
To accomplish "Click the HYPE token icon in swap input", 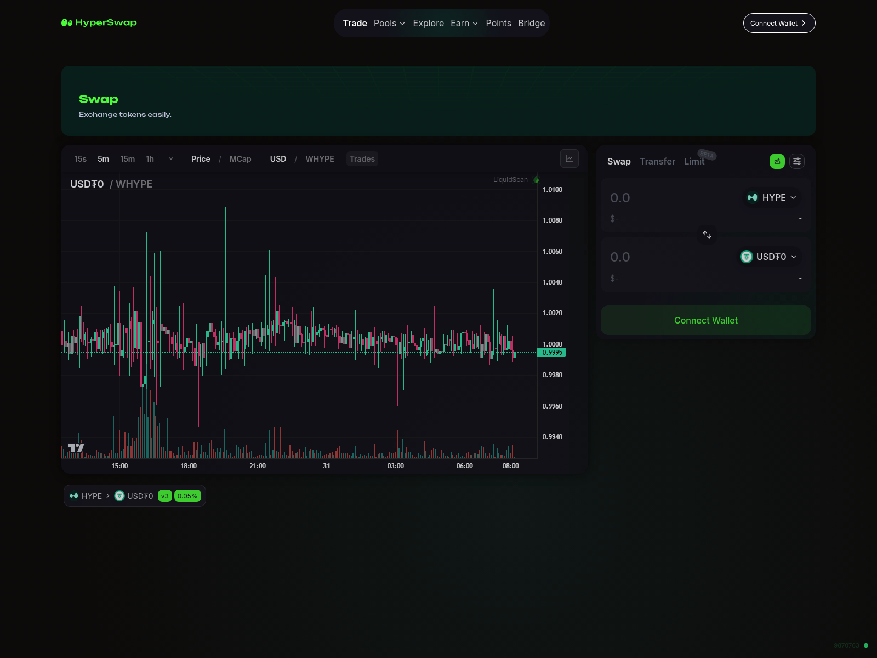I will click(751, 197).
